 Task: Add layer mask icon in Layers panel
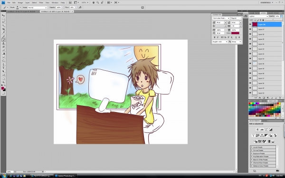point(264,98)
